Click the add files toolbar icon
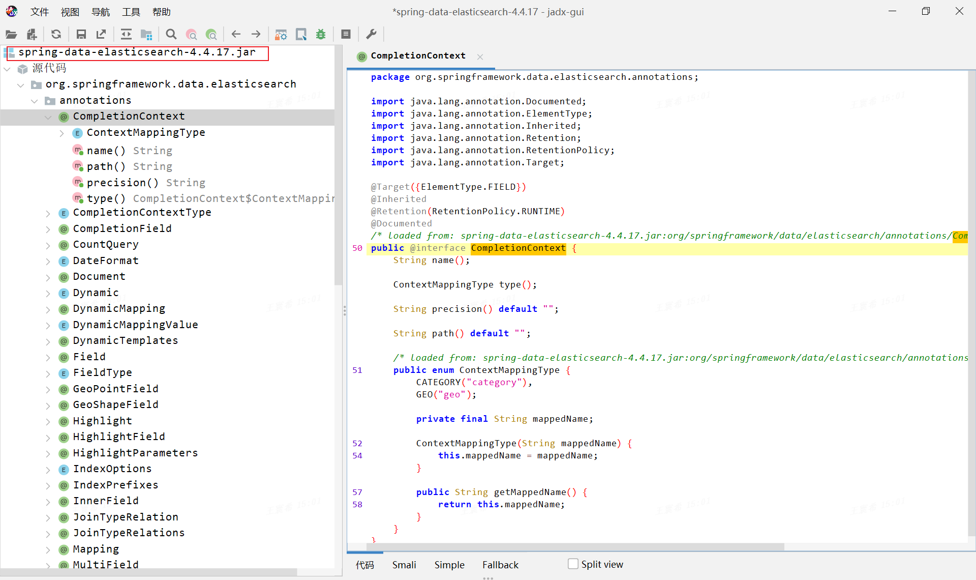 click(32, 34)
